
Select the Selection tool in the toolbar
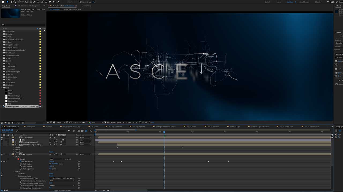coord(8,2)
